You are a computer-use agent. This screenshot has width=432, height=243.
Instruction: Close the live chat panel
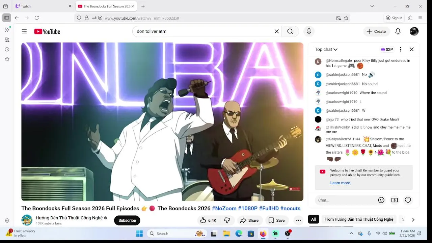[x=412, y=49]
